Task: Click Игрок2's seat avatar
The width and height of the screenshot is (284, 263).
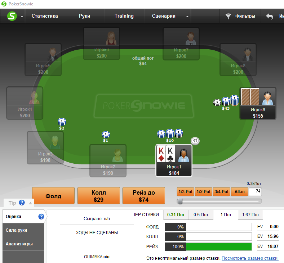Action: click(117, 155)
